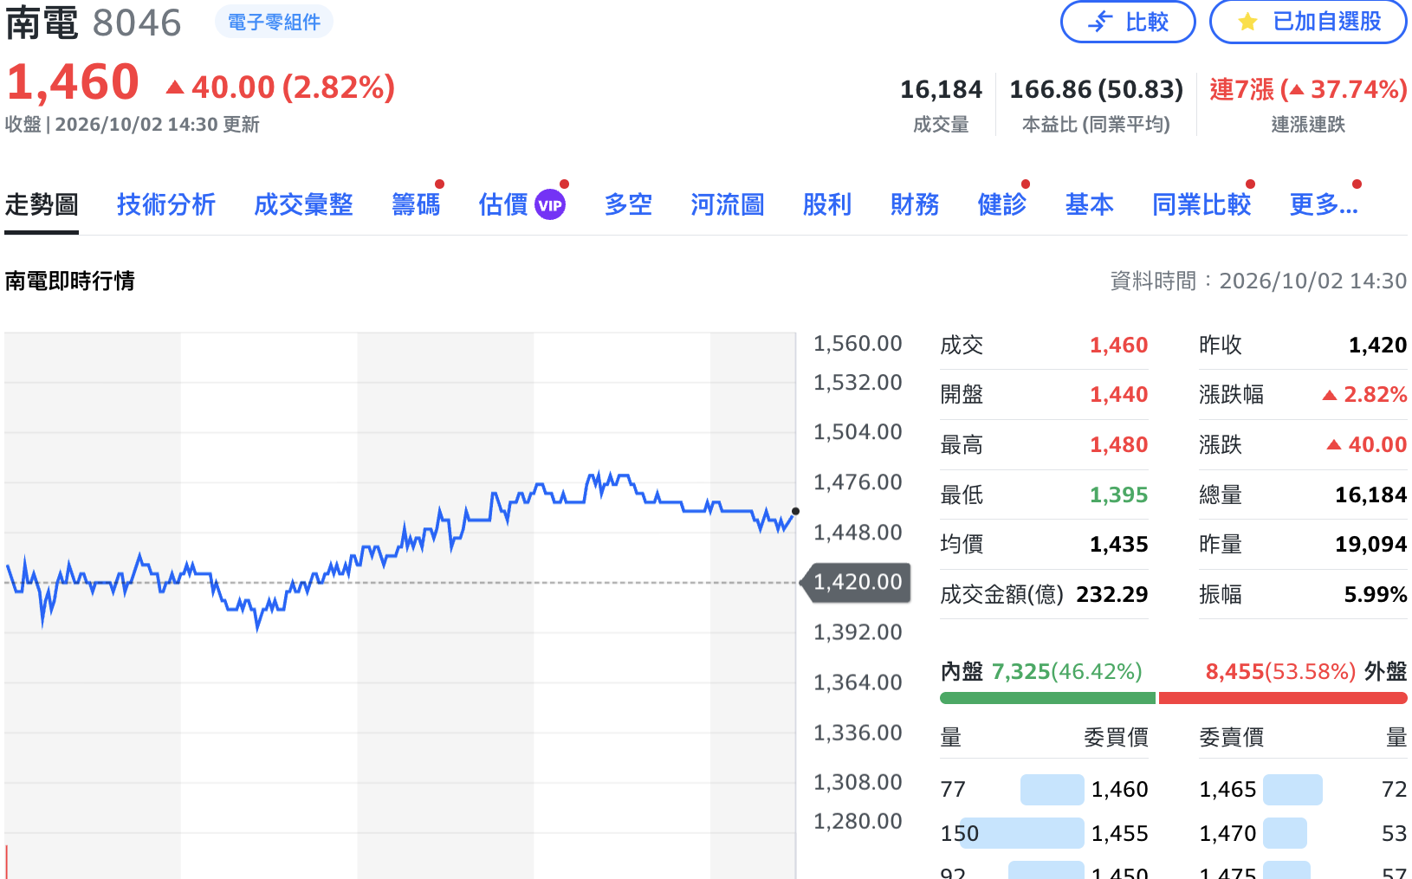Click the purple VIP badge next to 估價
1412x879 pixels.
coord(550,205)
